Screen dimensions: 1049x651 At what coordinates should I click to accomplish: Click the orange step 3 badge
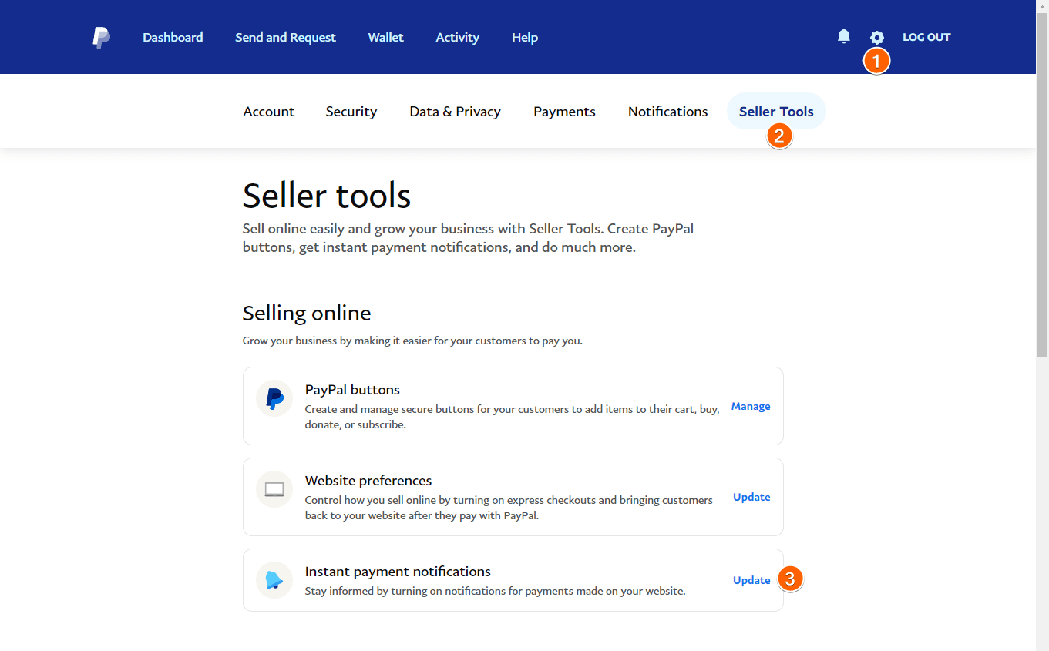tap(790, 579)
